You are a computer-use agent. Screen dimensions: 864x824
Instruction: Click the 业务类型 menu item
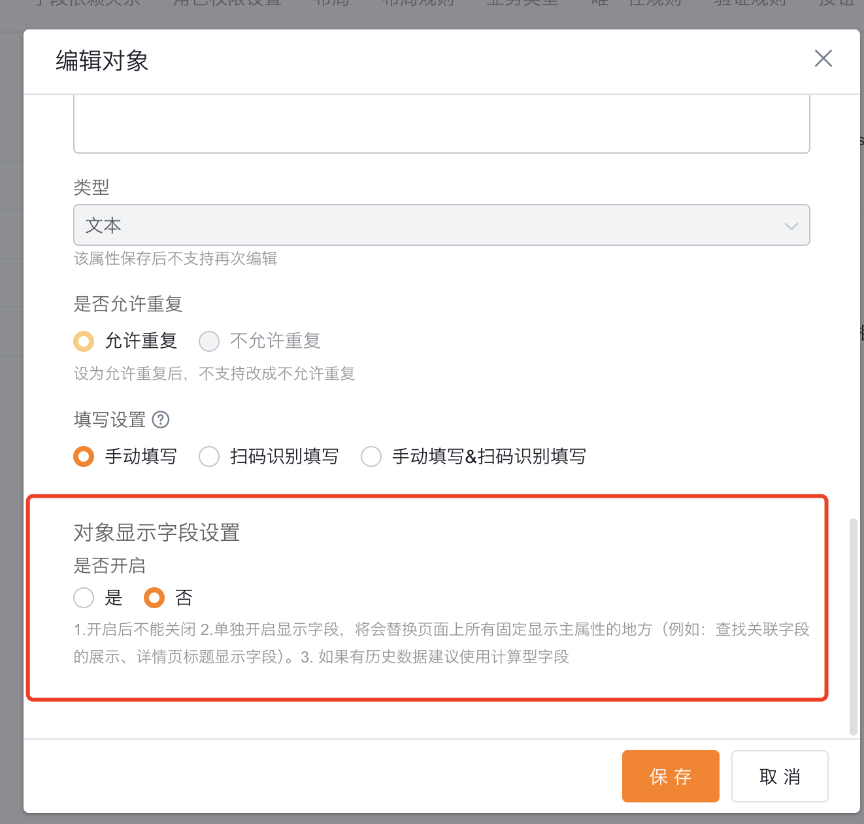pos(522,3)
